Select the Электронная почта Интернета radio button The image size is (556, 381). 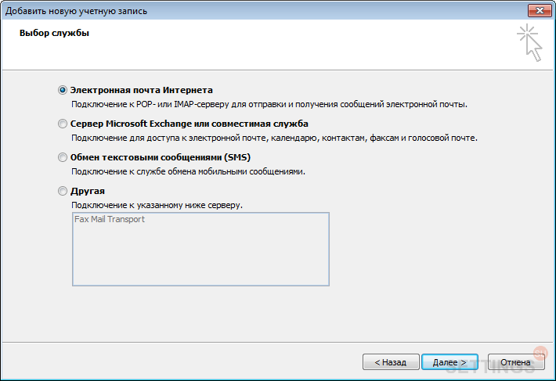(x=63, y=90)
